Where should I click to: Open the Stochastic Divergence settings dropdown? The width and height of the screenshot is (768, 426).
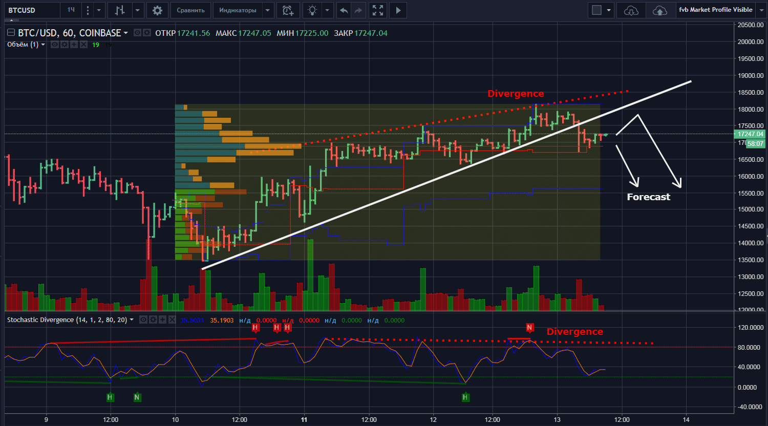[132, 319]
